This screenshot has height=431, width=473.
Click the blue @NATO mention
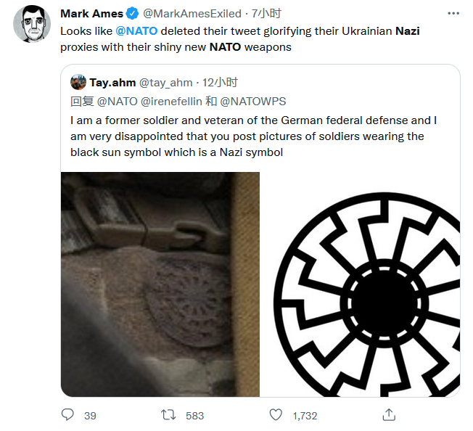click(136, 31)
